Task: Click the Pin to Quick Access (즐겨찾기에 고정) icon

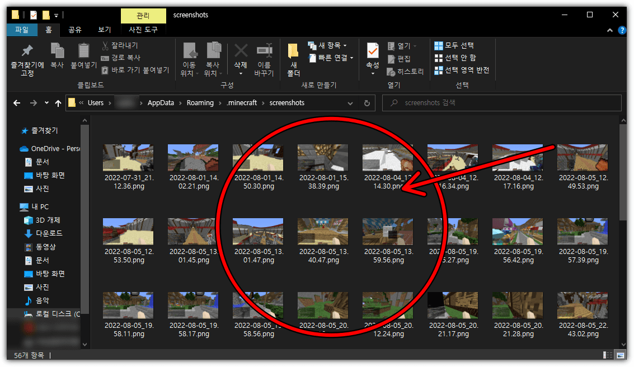Action: pos(27,50)
